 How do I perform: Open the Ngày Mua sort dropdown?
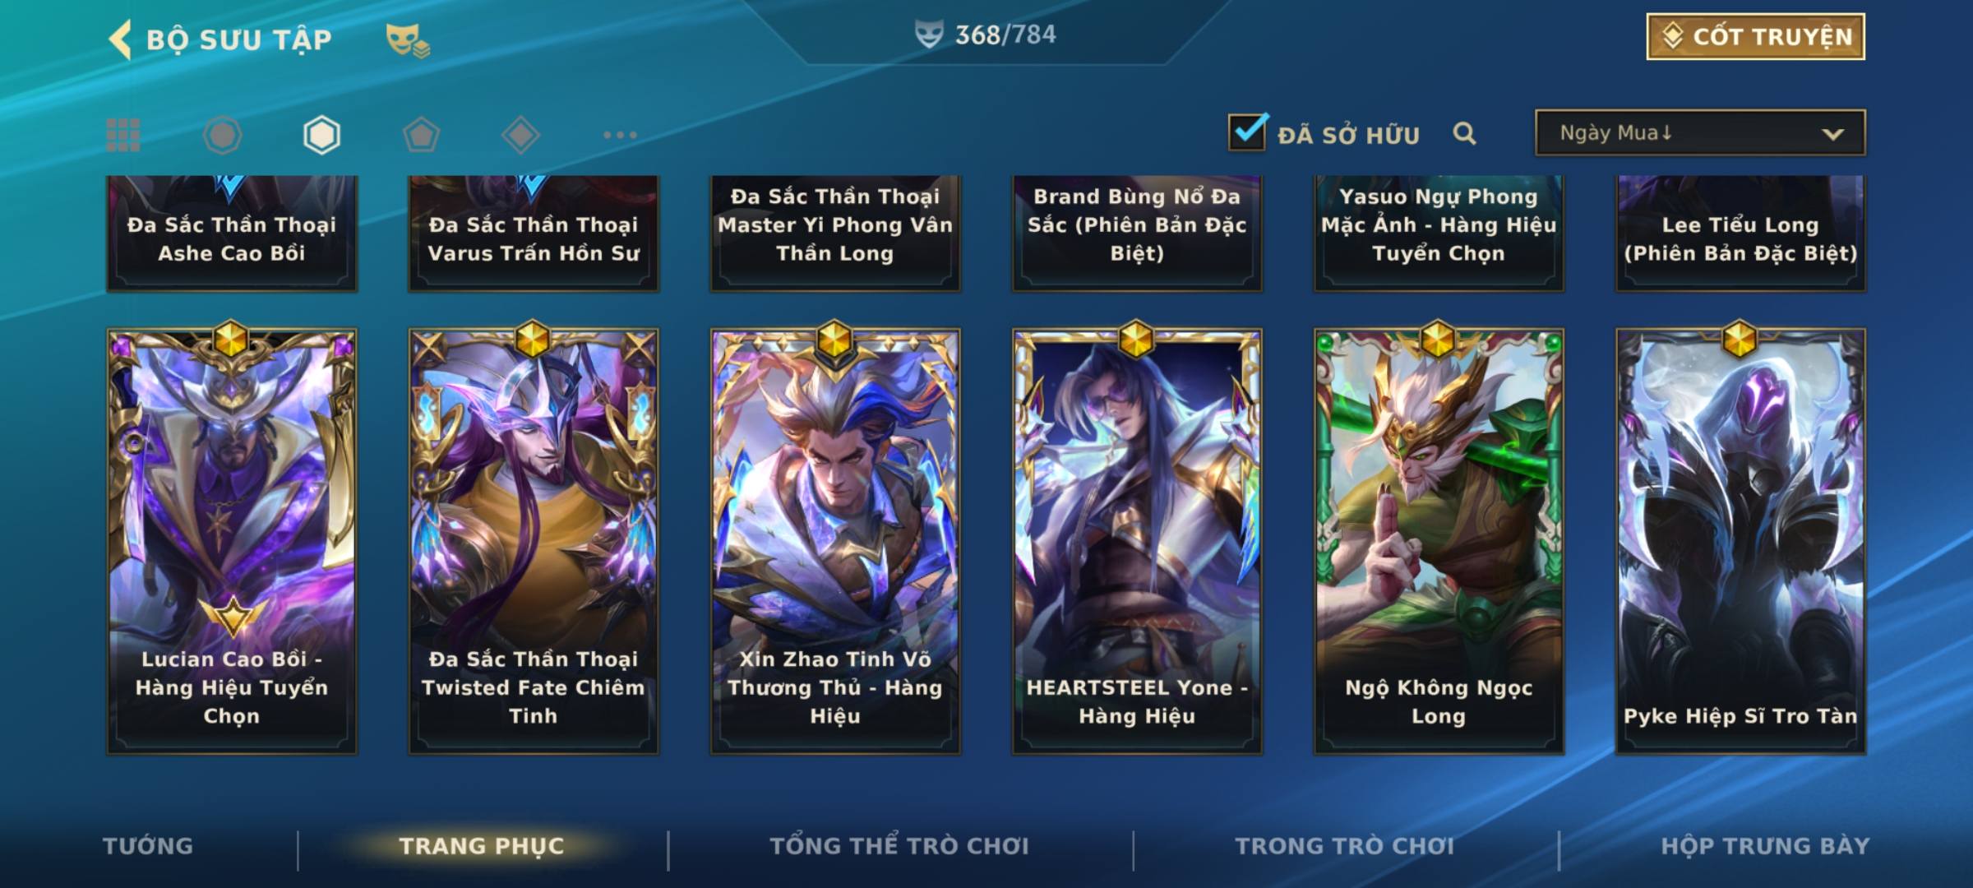[1700, 132]
